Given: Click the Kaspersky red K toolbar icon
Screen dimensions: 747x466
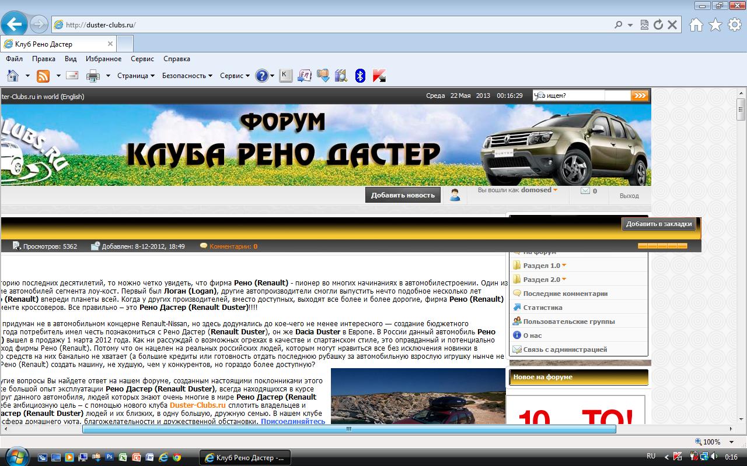Looking at the screenshot, I should click(x=379, y=76).
